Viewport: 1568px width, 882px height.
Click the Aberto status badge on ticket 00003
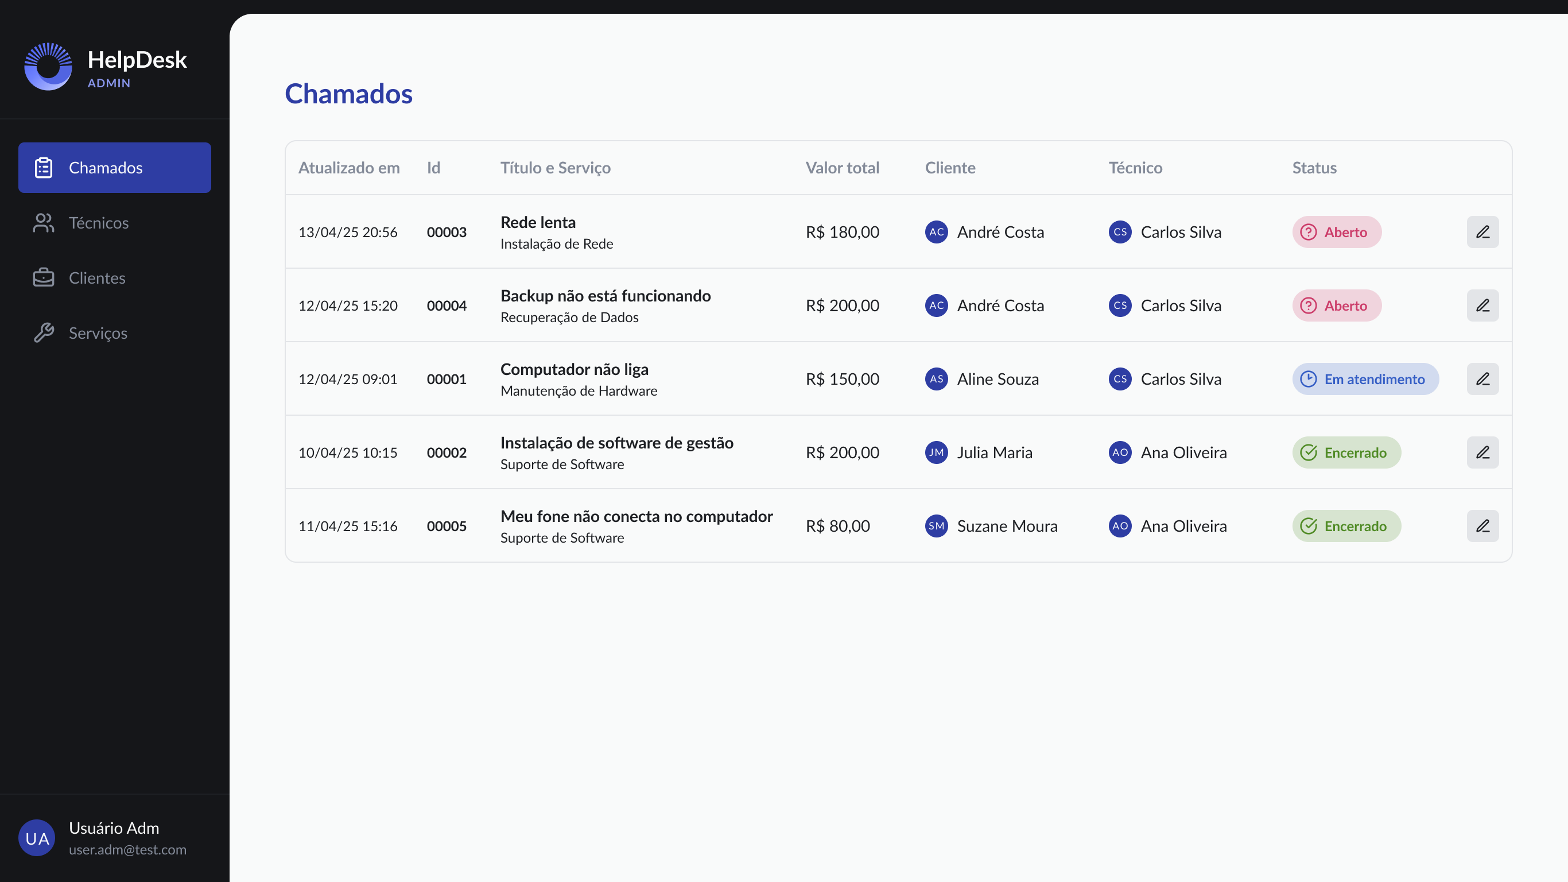point(1336,232)
